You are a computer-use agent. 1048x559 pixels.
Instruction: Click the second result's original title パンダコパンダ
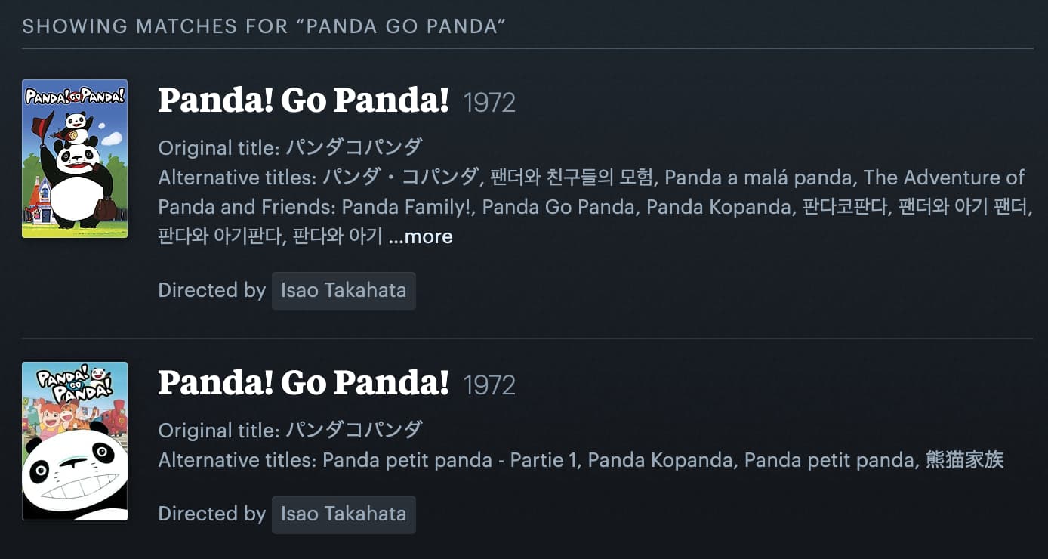354,430
